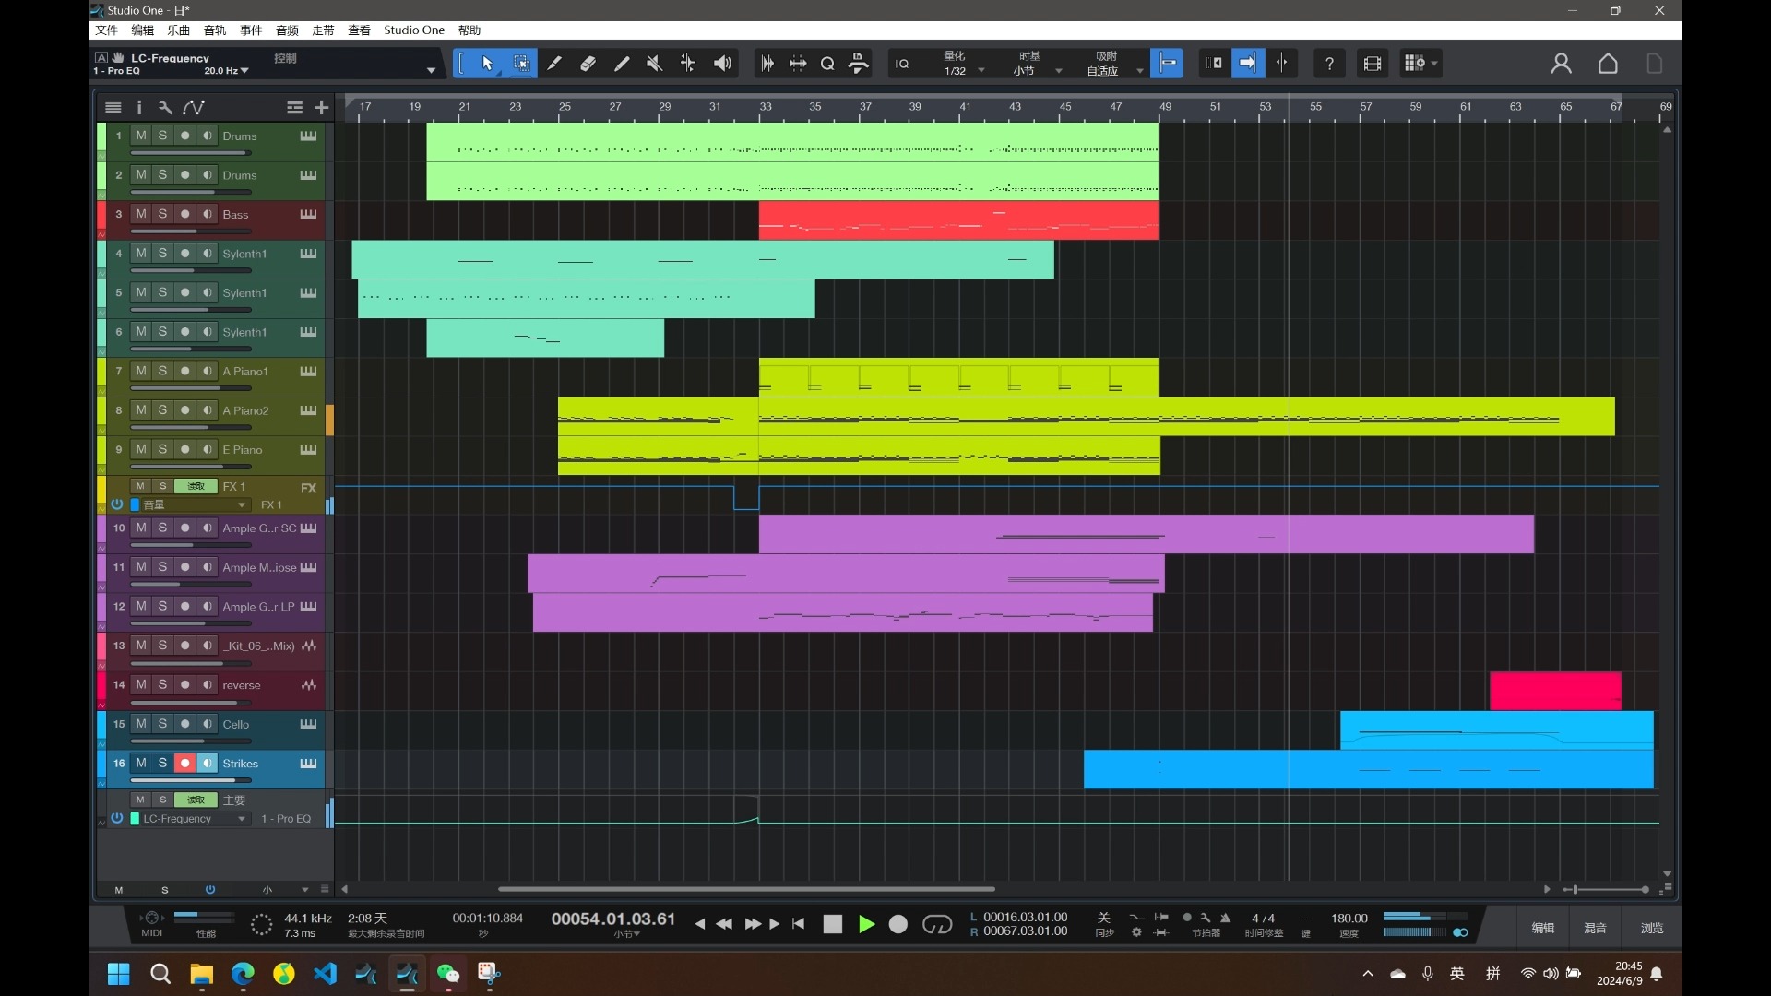Open the help question mark icon
This screenshot has height=996, width=1771.
tap(1329, 64)
